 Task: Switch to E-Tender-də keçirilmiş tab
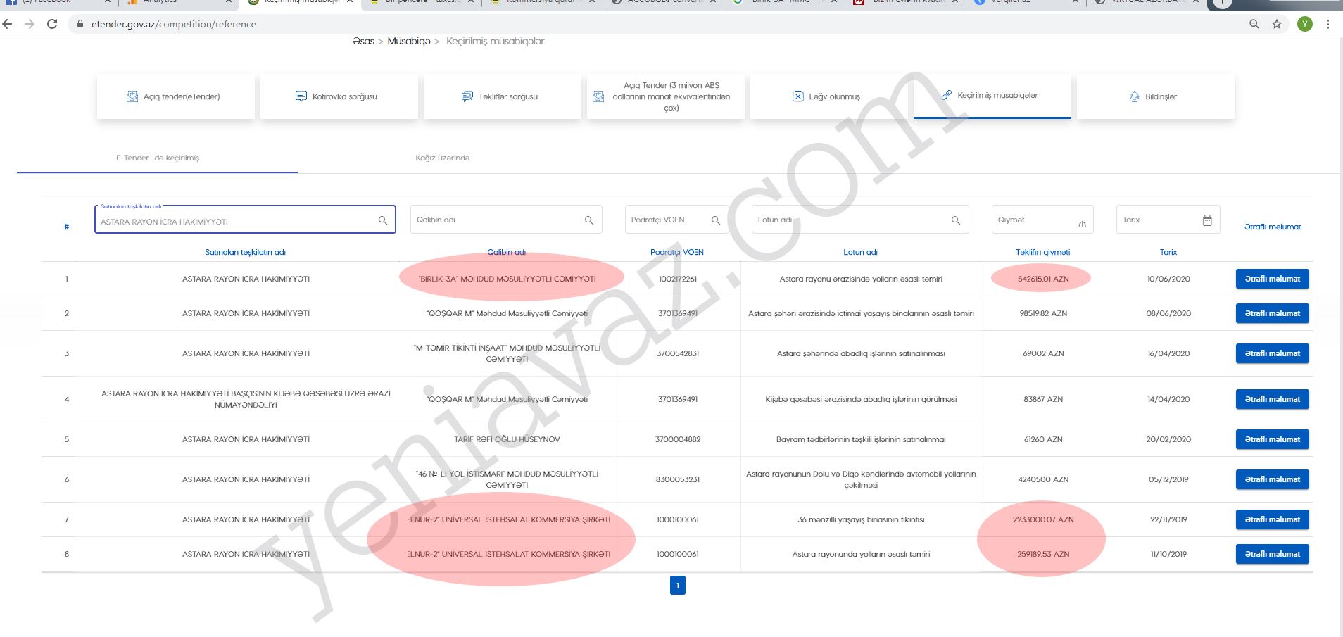click(x=158, y=158)
